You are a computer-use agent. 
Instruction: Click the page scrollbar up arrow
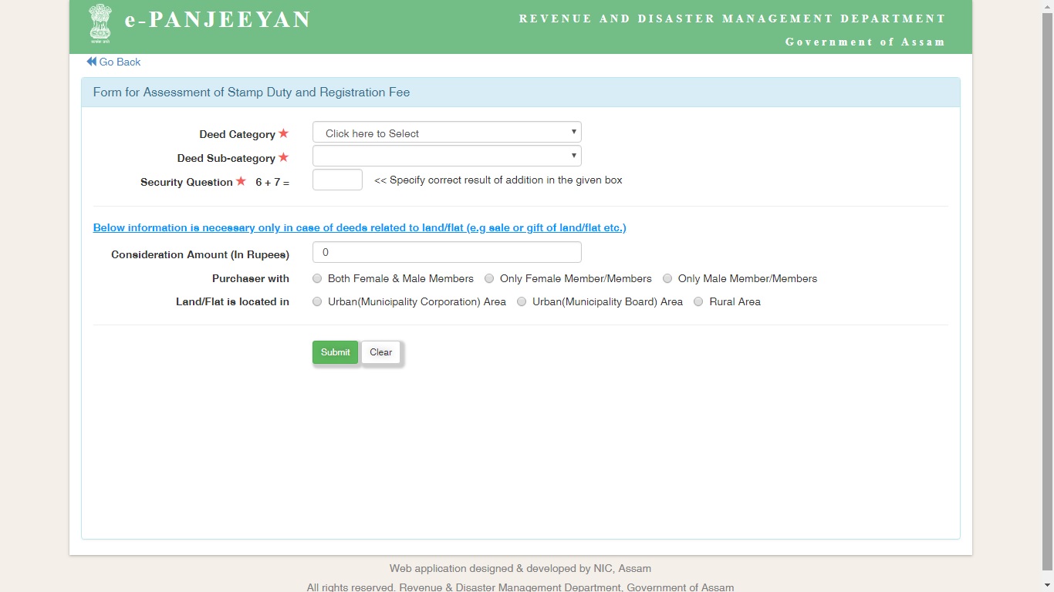pos(1047,6)
